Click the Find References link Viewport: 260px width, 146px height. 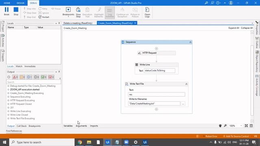14,131
